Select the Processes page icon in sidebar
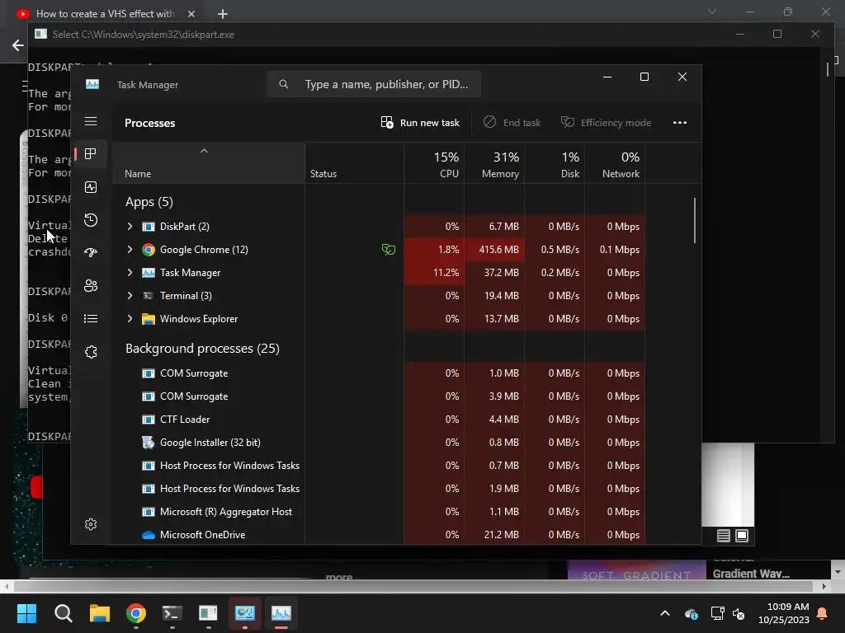 (91, 154)
